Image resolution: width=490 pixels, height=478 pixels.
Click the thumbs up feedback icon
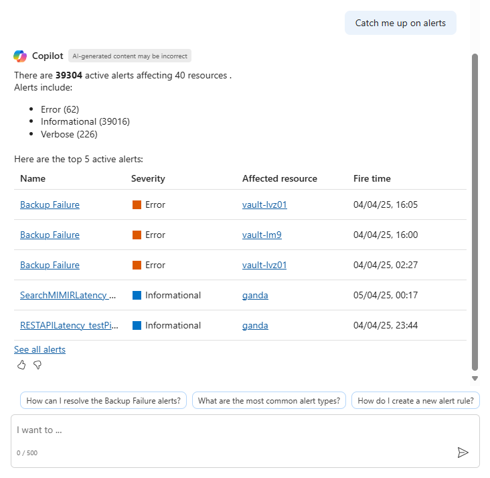(21, 365)
